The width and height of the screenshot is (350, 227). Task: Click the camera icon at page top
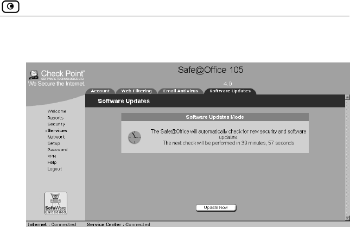click(10, 7)
